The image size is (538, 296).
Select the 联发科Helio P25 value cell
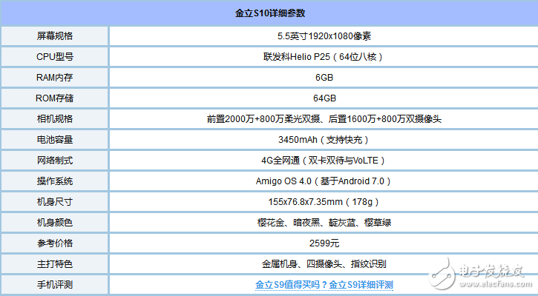[324, 57]
